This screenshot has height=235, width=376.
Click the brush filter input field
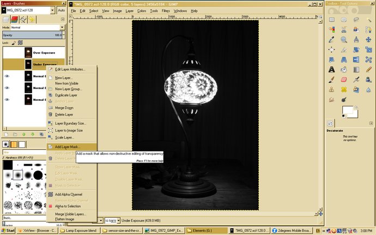[24, 152]
